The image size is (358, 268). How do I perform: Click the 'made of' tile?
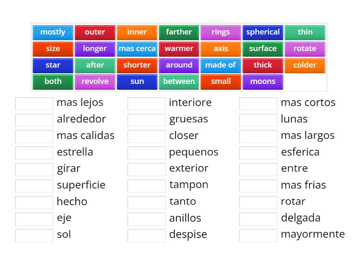click(221, 65)
